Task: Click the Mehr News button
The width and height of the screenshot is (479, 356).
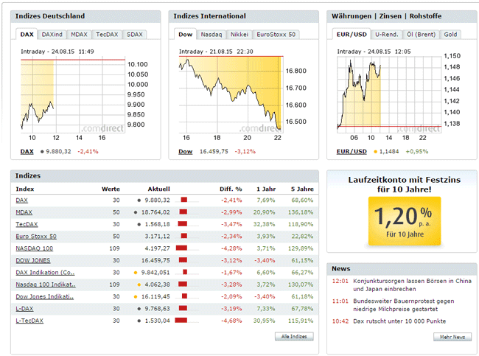Action: tap(452, 337)
